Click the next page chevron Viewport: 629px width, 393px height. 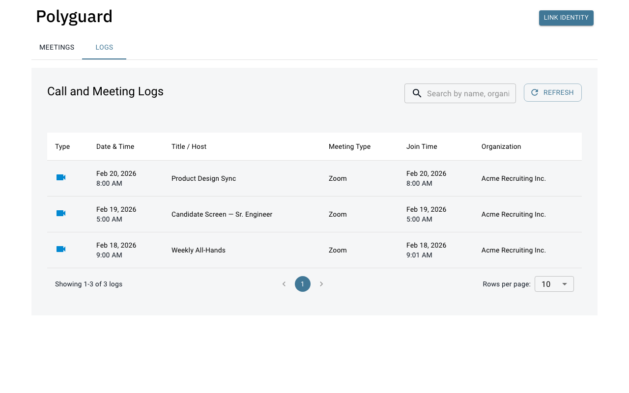click(x=321, y=283)
